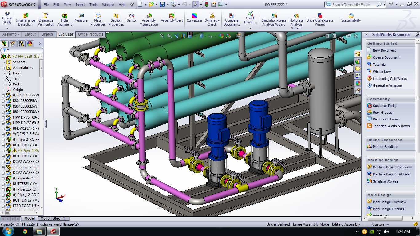Screen dimensions: 420x236
Task: Select the Origin item in the tree
Action: point(18,90)
